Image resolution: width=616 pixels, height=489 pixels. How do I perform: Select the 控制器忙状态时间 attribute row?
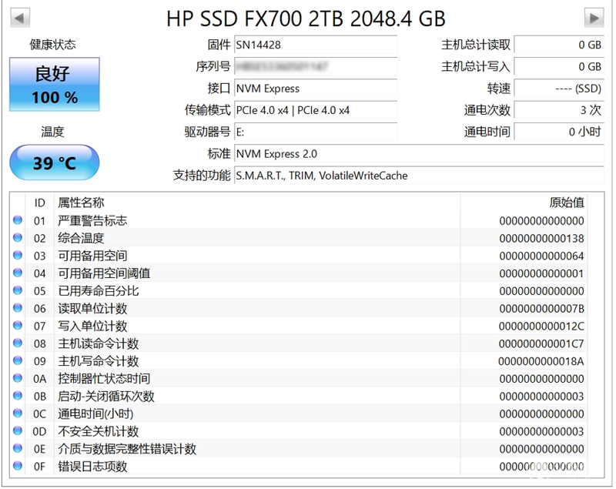tap(299, 378)
